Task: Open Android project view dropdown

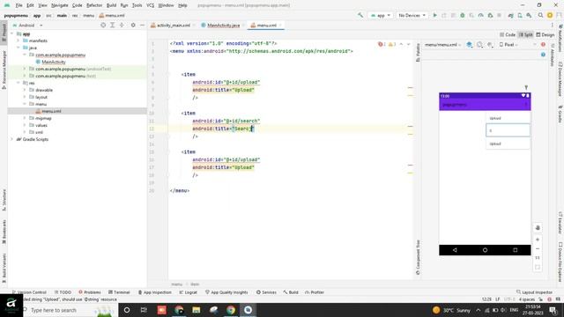Action: pos(27,26)
